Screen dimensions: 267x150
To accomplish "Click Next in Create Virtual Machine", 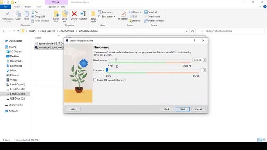I will pyautogui.click(x=183, y=109).
